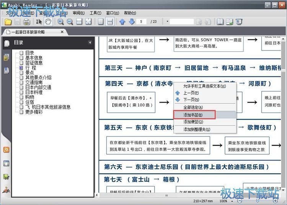This screenshot has width=287, height=205.
Task: Go to previous page with up arrow
Action: point(122,22)
